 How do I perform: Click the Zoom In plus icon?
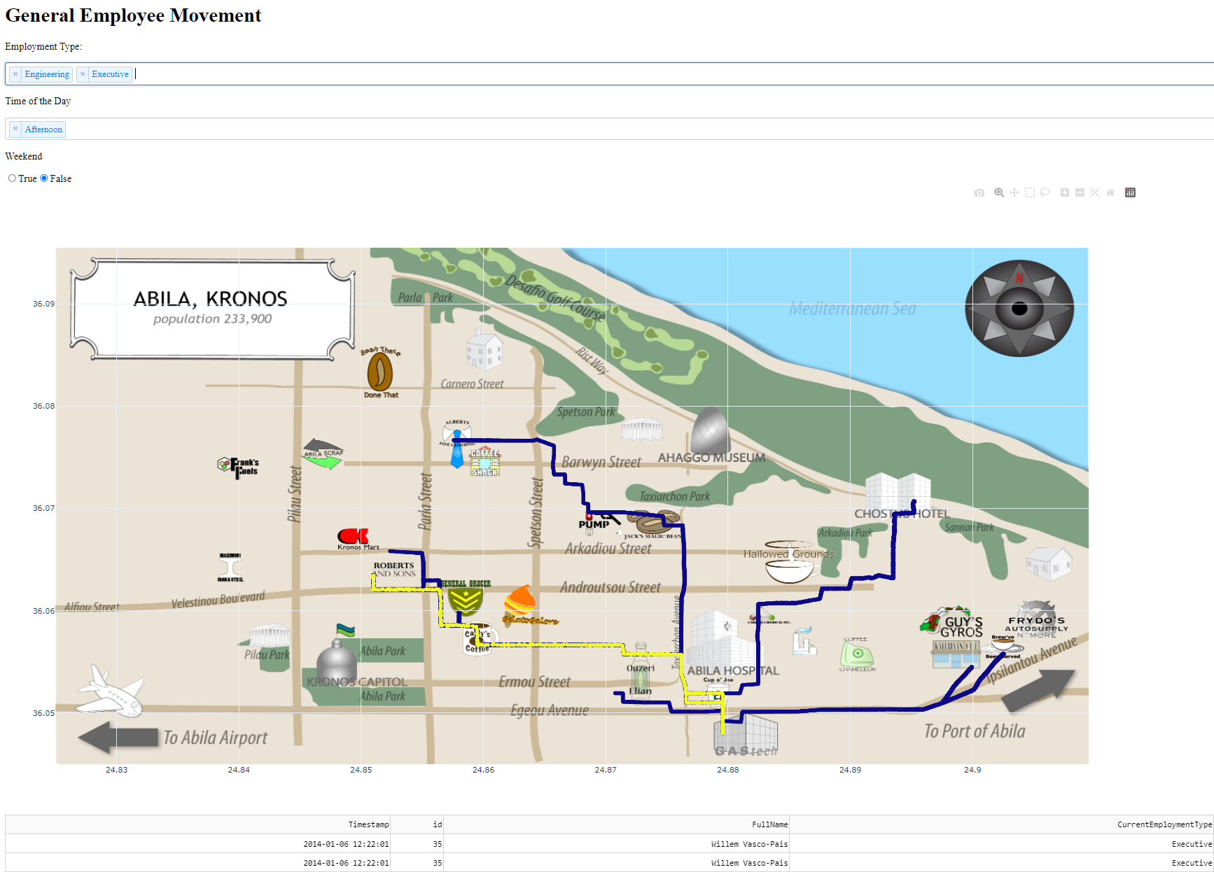1065,192
